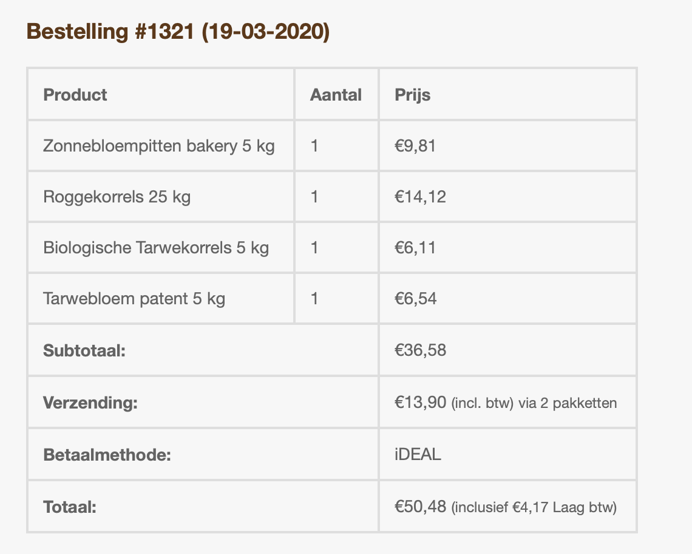Select the €50,48 total amount
The width and height of the screenshot is (692, 554).
click(421, 507)
